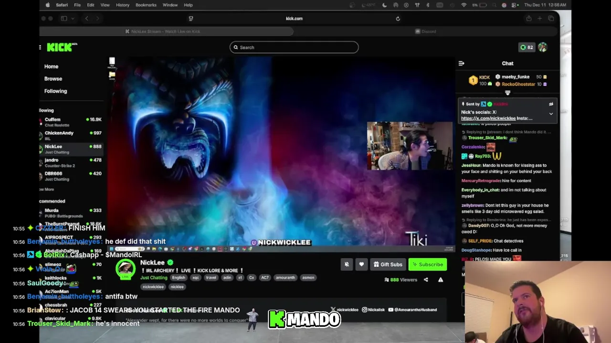Open NickLee's streamer avatar with LIVE badge
Screen dimensions: 611x343
[x=126, y=270]
